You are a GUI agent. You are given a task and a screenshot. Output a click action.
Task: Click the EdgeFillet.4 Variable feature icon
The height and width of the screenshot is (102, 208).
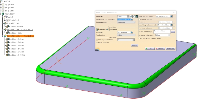pos(5,36)
